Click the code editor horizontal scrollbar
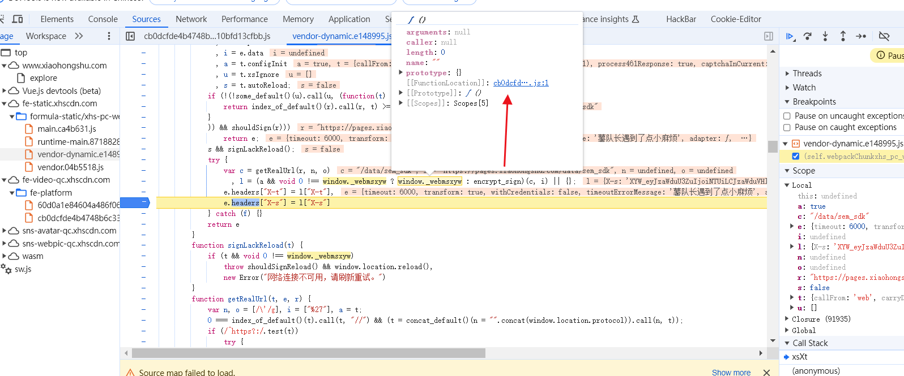 [309, 353]
